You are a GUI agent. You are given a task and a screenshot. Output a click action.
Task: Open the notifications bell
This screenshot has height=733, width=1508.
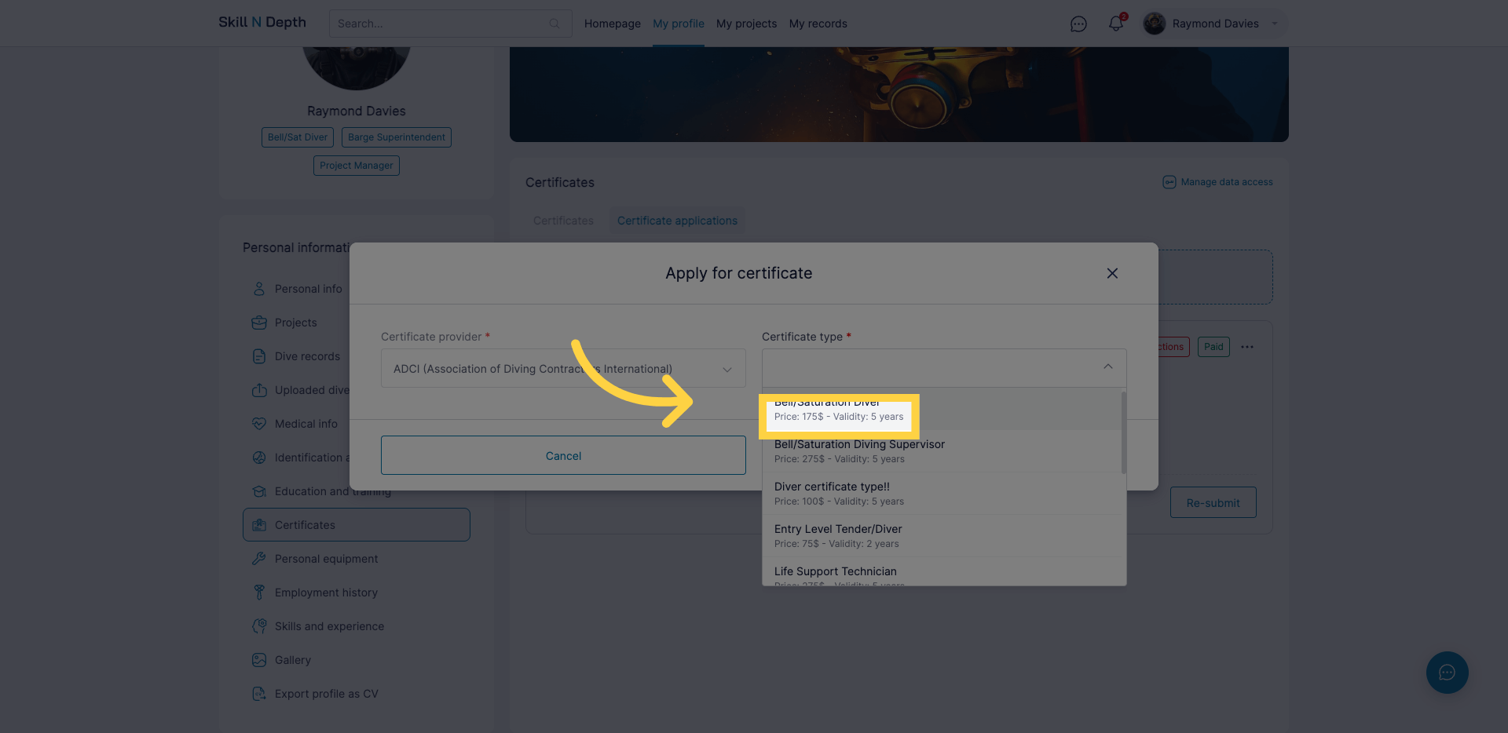click(1115, 24)
